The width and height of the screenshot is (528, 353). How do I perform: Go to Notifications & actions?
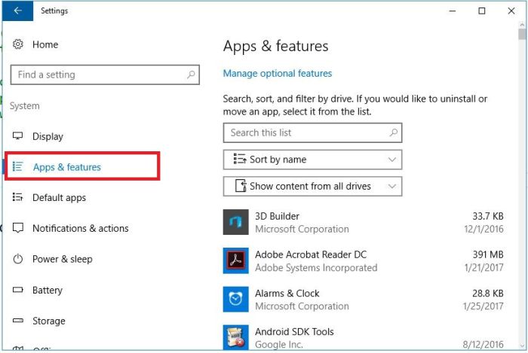tap(80, 228)
